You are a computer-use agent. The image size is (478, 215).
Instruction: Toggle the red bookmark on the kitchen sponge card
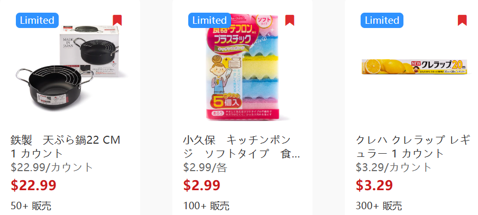point(290,21)
